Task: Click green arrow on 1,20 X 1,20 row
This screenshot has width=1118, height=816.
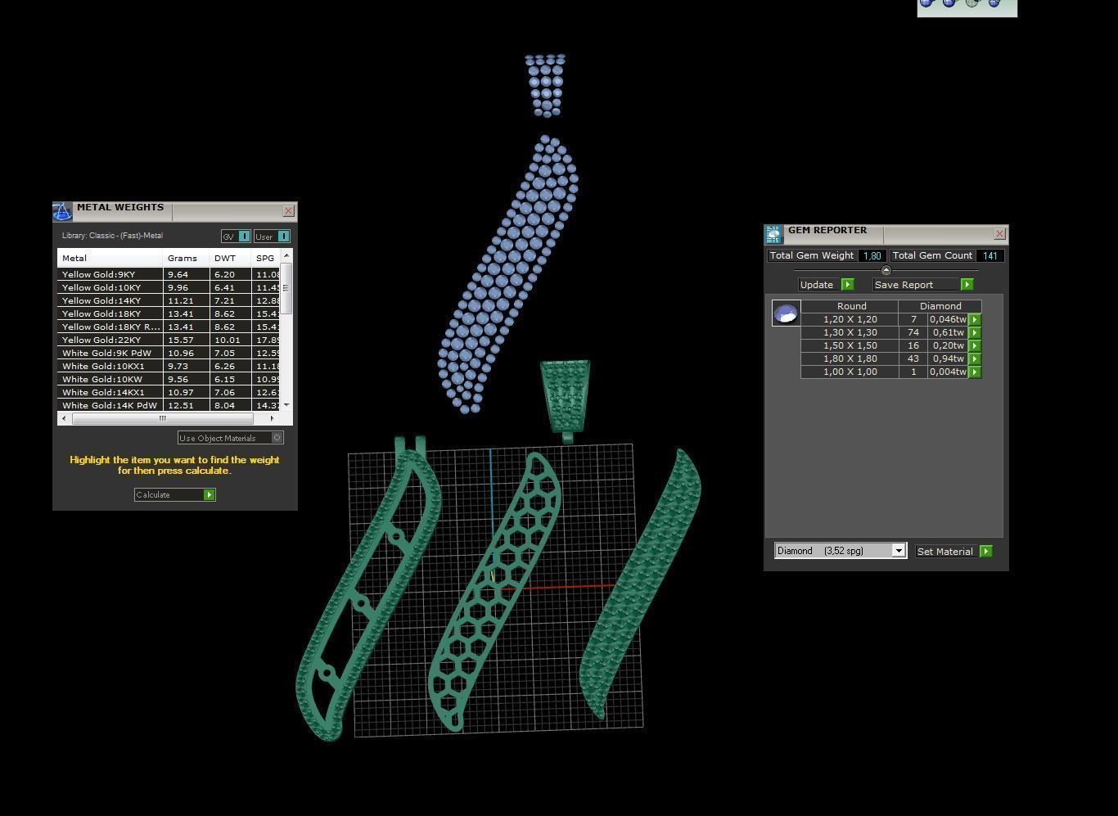Action: coord(975,319)
